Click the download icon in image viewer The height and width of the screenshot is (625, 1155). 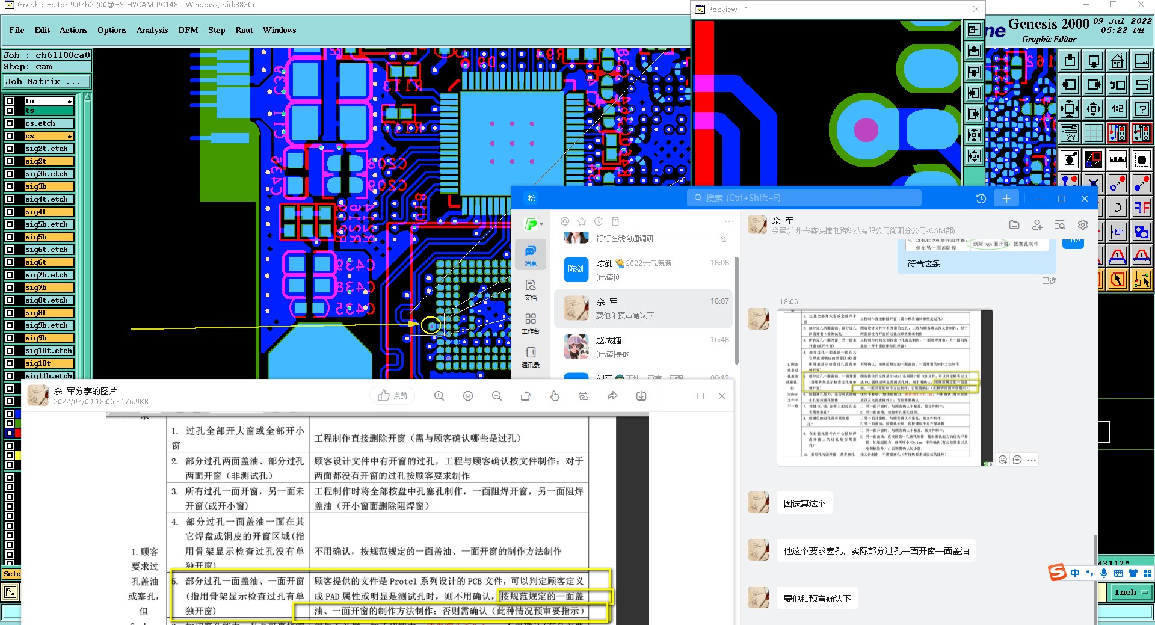click(x=641, y=396)
